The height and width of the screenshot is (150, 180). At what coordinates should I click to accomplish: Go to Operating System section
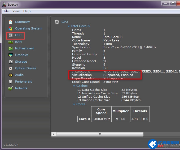(x=29, y=28)
